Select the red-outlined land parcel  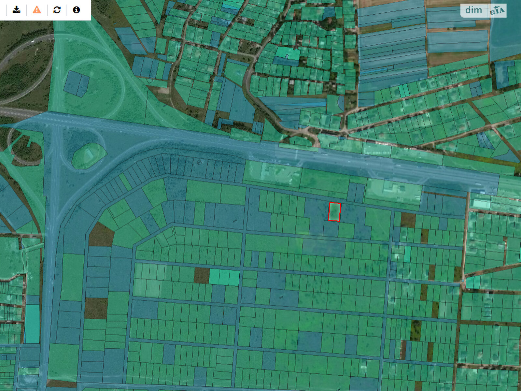pyautogui.click(x=334, y=212)
